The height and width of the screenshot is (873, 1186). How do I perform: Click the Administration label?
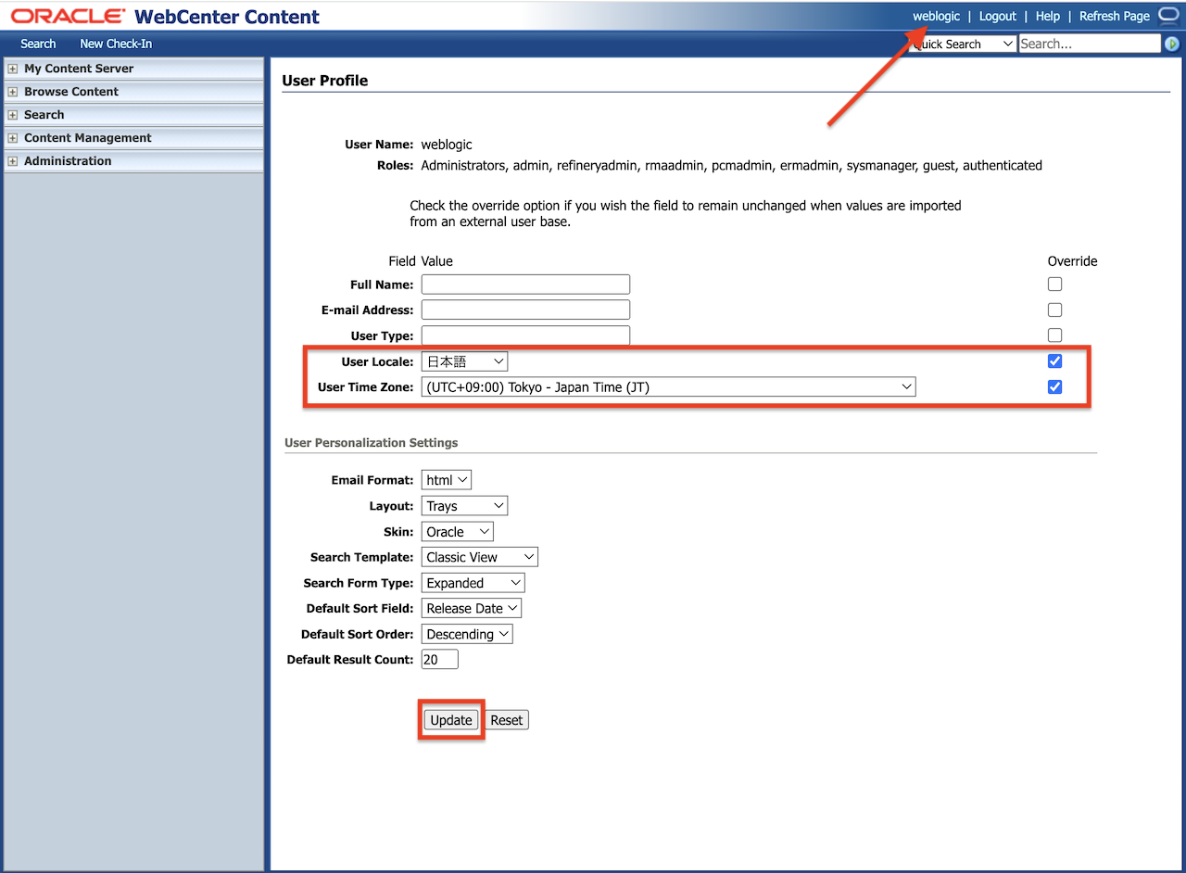click(68, 161)
